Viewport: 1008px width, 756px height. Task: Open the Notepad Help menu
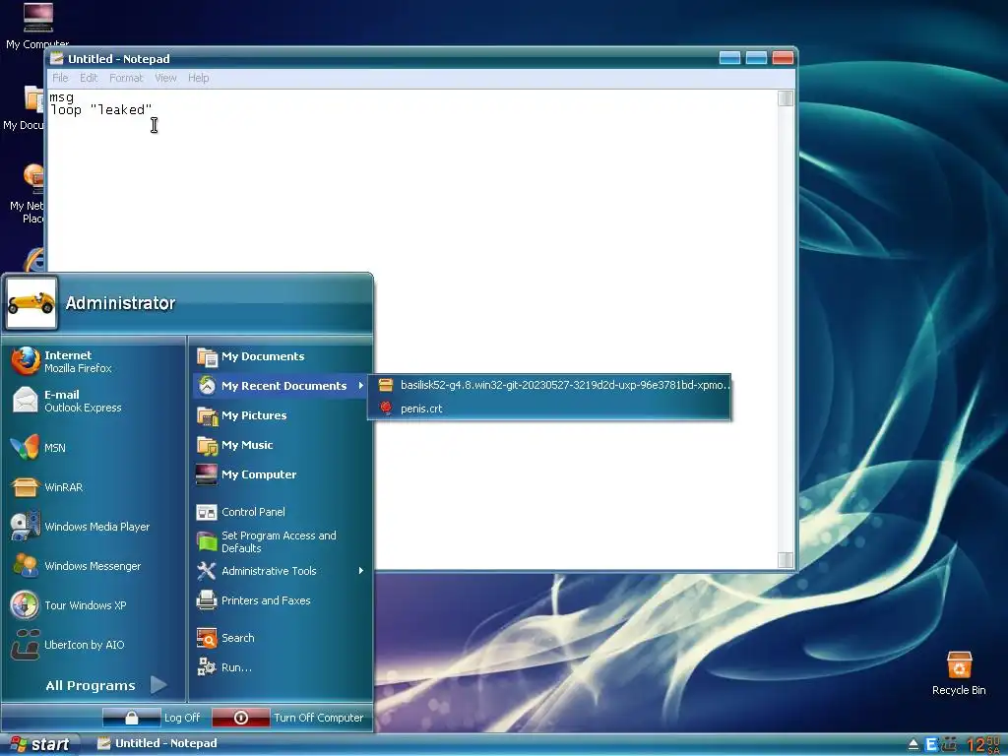click(198, 78)
